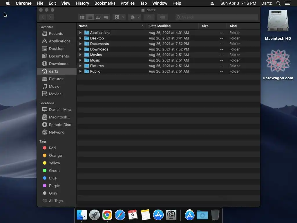Open the Profiles menu
Screen dimensions: 297x223
(x=128, y=3)
